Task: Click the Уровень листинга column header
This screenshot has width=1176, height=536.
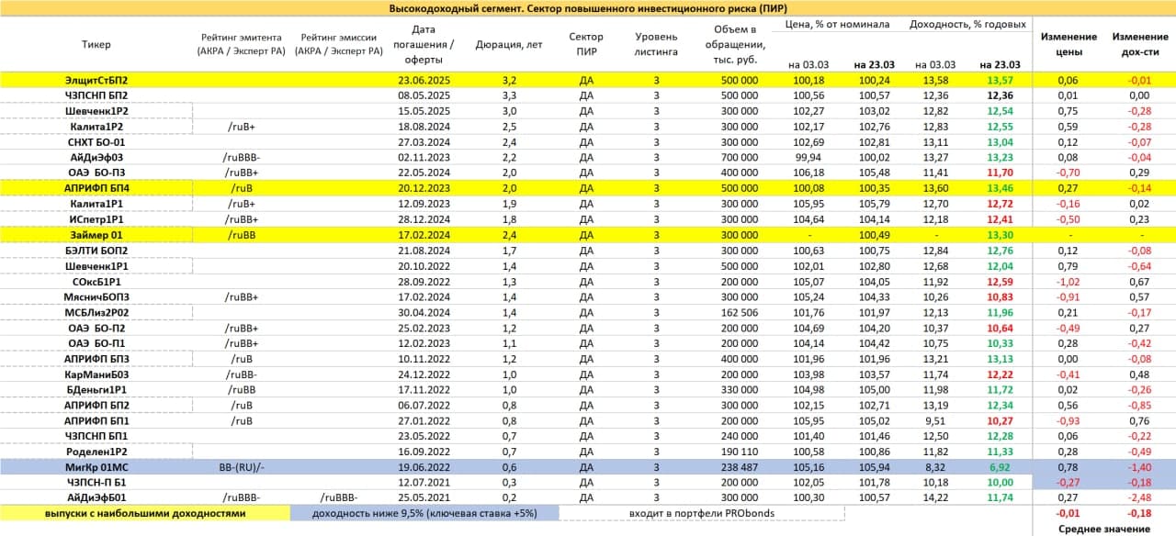Action: [x=656, y=44]
